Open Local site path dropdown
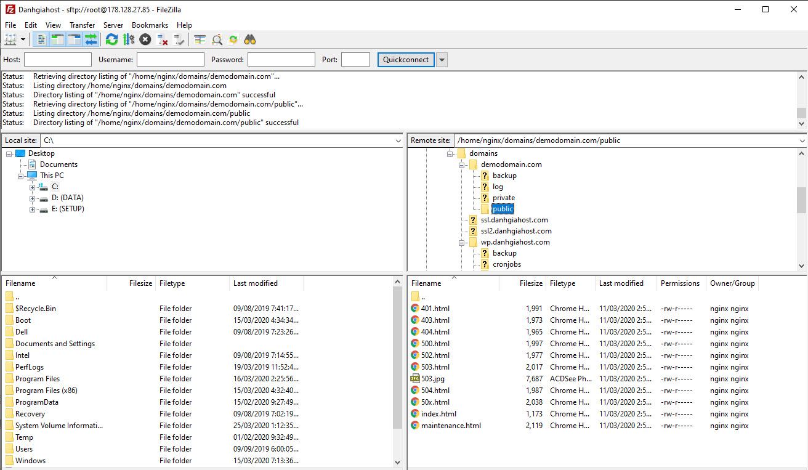The width and height of the screenshot is (808, 470). point(397,140)
